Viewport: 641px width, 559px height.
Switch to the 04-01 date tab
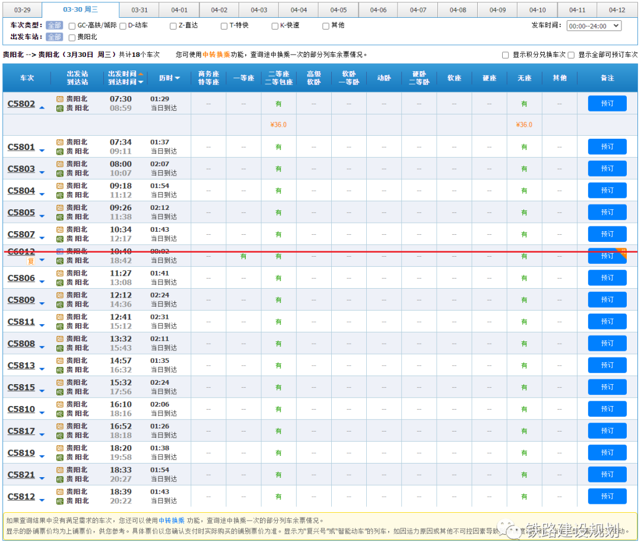click(x=179, y=10)
